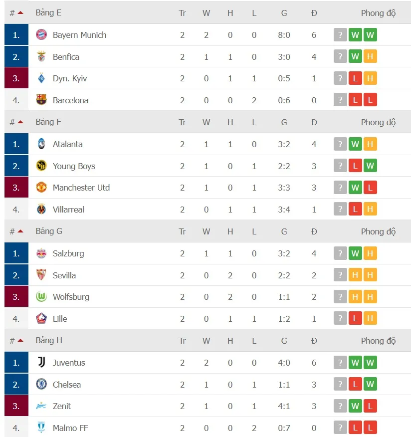The width and height of the screenshot is (411, 437).
Task: Click Juventus's first green W form badge
Action: [356, 363]
